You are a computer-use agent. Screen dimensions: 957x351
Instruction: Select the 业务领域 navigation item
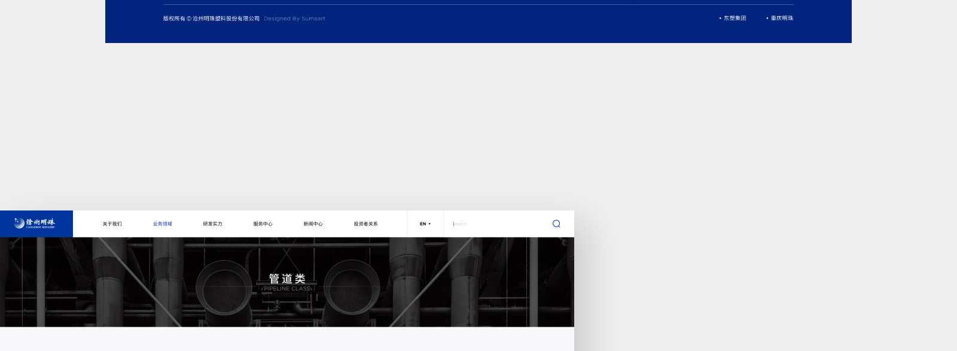pyautogui.click(x=162, y=224)
